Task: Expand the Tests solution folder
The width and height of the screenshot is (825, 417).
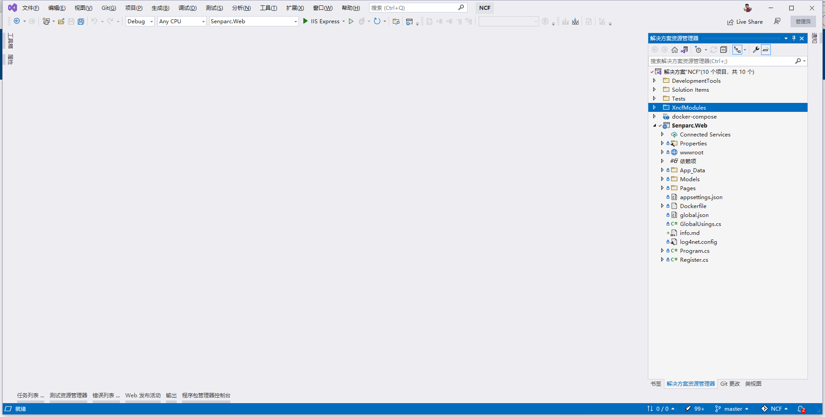Action: tap(655, 98)
